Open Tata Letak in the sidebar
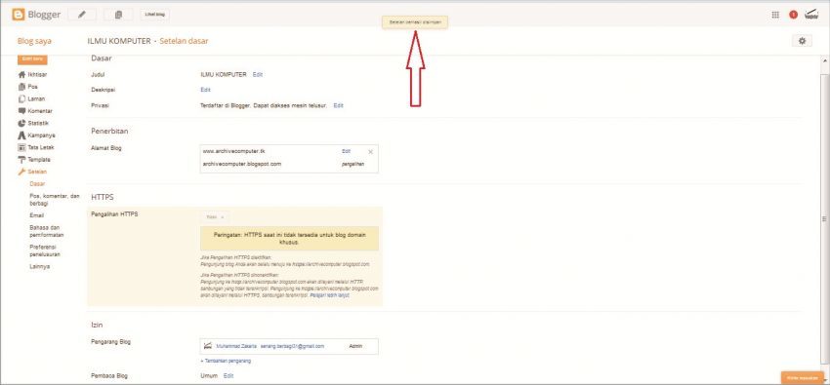This screenshot has width=830, height=385. click(x=41, y=147)
